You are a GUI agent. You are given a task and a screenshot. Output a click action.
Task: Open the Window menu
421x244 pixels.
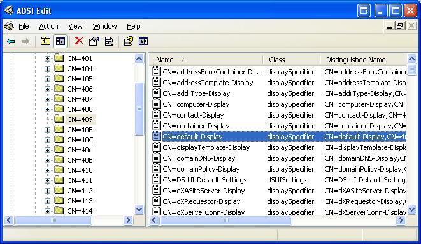104,26
